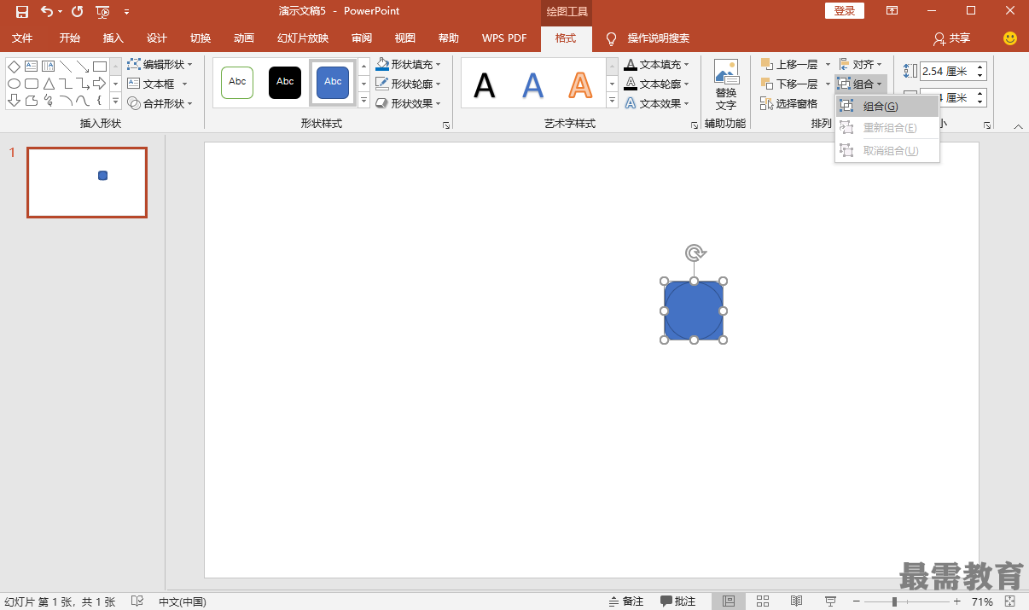Select the oval shape in the shapes gallery
This screenshot has width=1029, height=610.
tap(14, 84)
